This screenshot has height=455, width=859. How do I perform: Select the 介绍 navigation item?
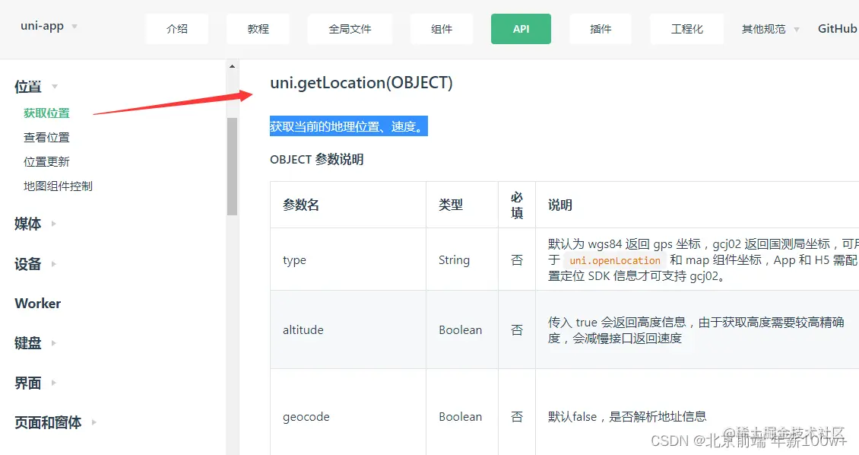(x=176, y=28)
